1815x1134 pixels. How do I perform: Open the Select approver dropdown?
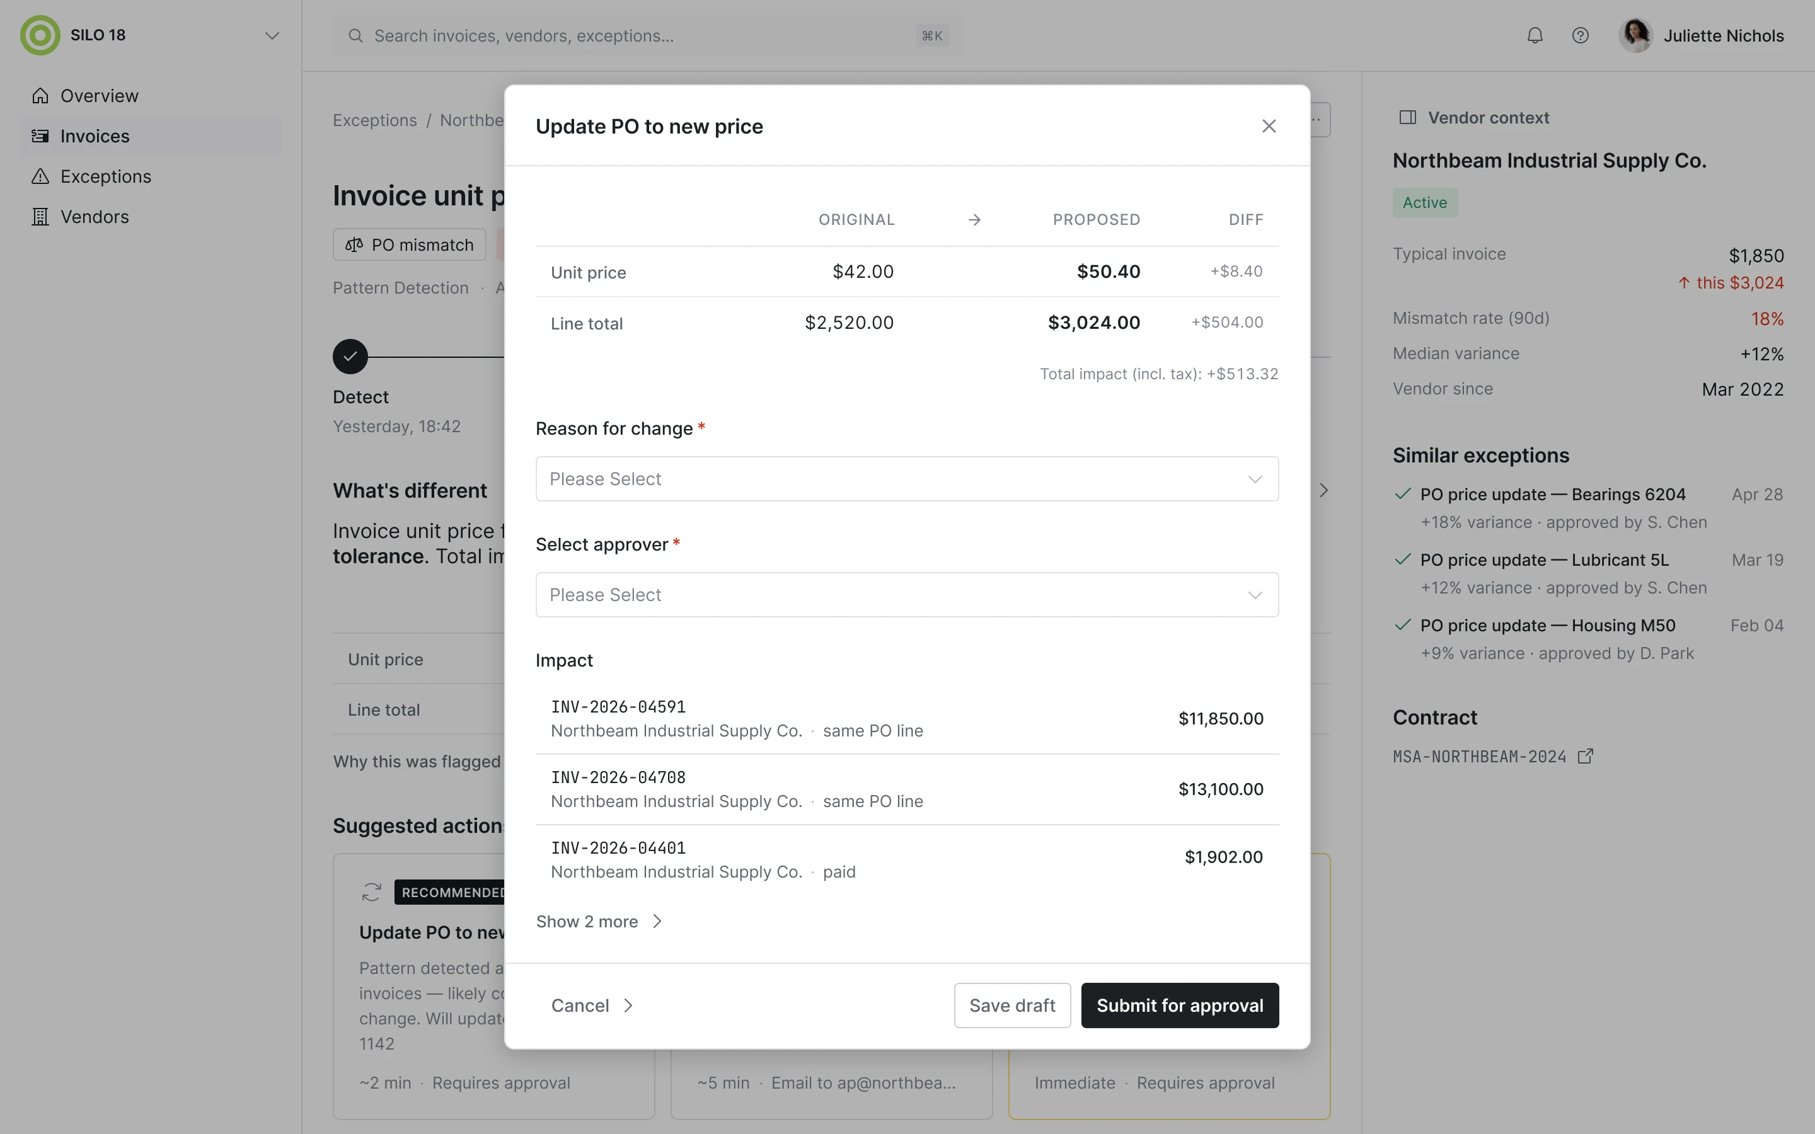tap(907, 595)
